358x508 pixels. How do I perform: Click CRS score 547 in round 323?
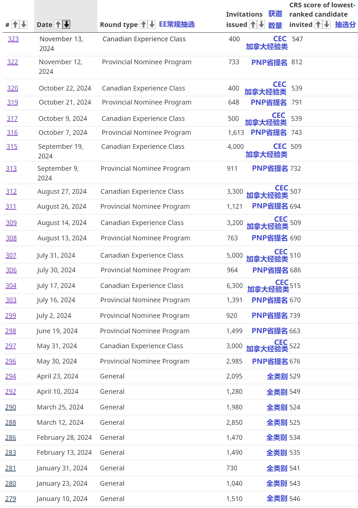(298, 39)
